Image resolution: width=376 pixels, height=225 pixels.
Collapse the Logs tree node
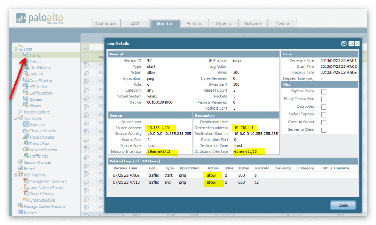[x=15, y=49]
